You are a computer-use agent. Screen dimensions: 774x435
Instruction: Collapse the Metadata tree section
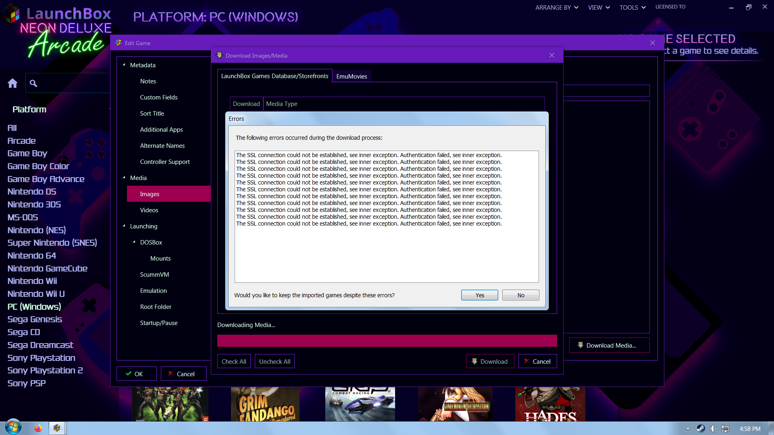124,64
